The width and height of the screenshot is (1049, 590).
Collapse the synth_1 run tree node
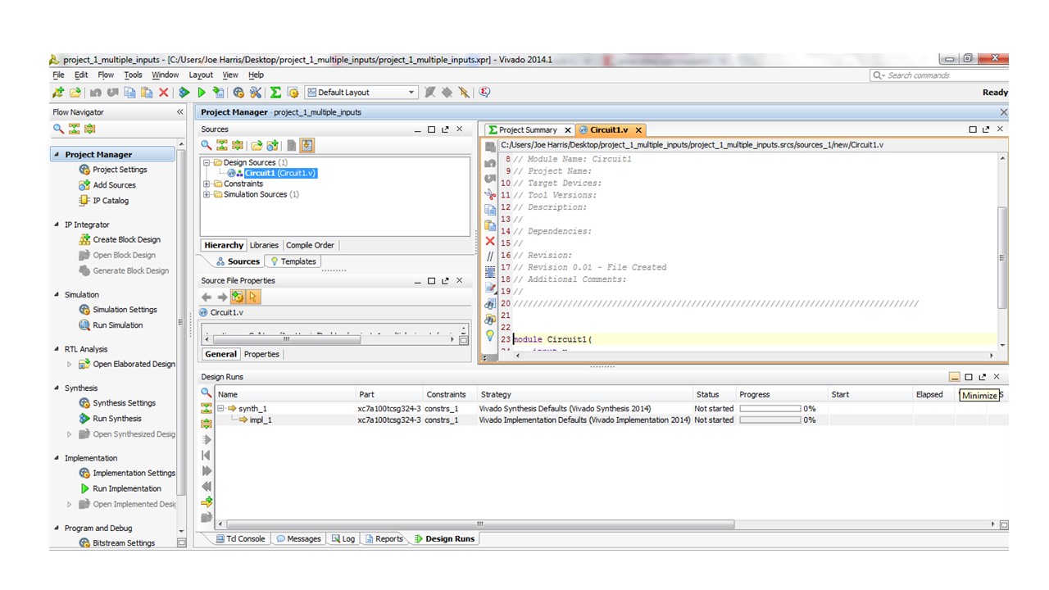(x=221, y=408)
